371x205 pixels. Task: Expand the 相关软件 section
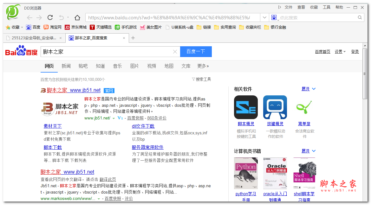pyautogui.click(x=309, y=89)
